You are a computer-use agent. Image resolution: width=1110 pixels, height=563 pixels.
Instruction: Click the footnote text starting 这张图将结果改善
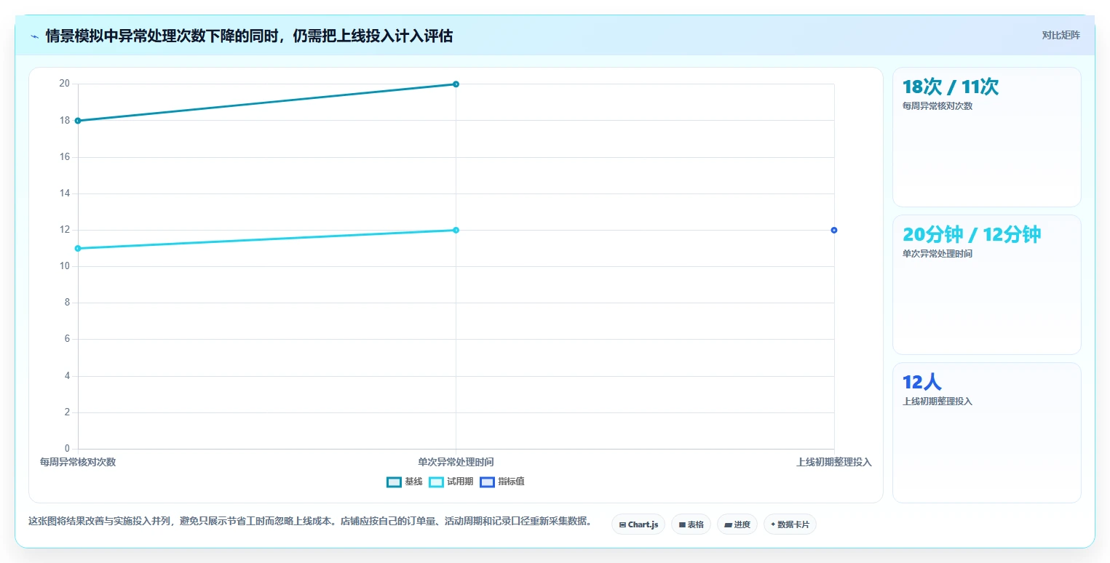309,522
